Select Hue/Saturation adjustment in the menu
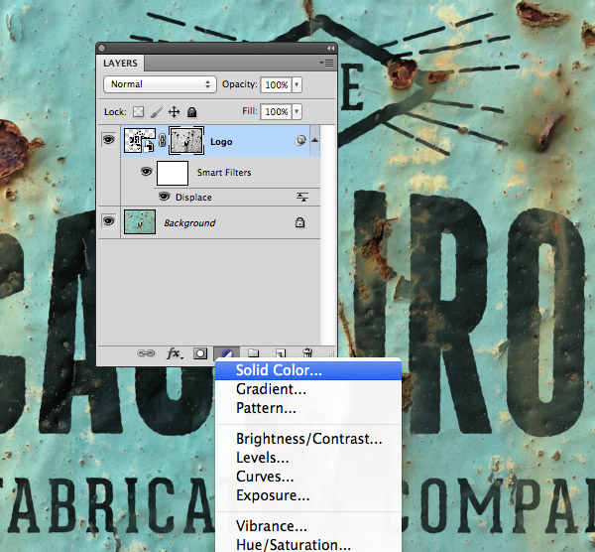This screenshot has height=552, width=595. [x=293, y=544]
